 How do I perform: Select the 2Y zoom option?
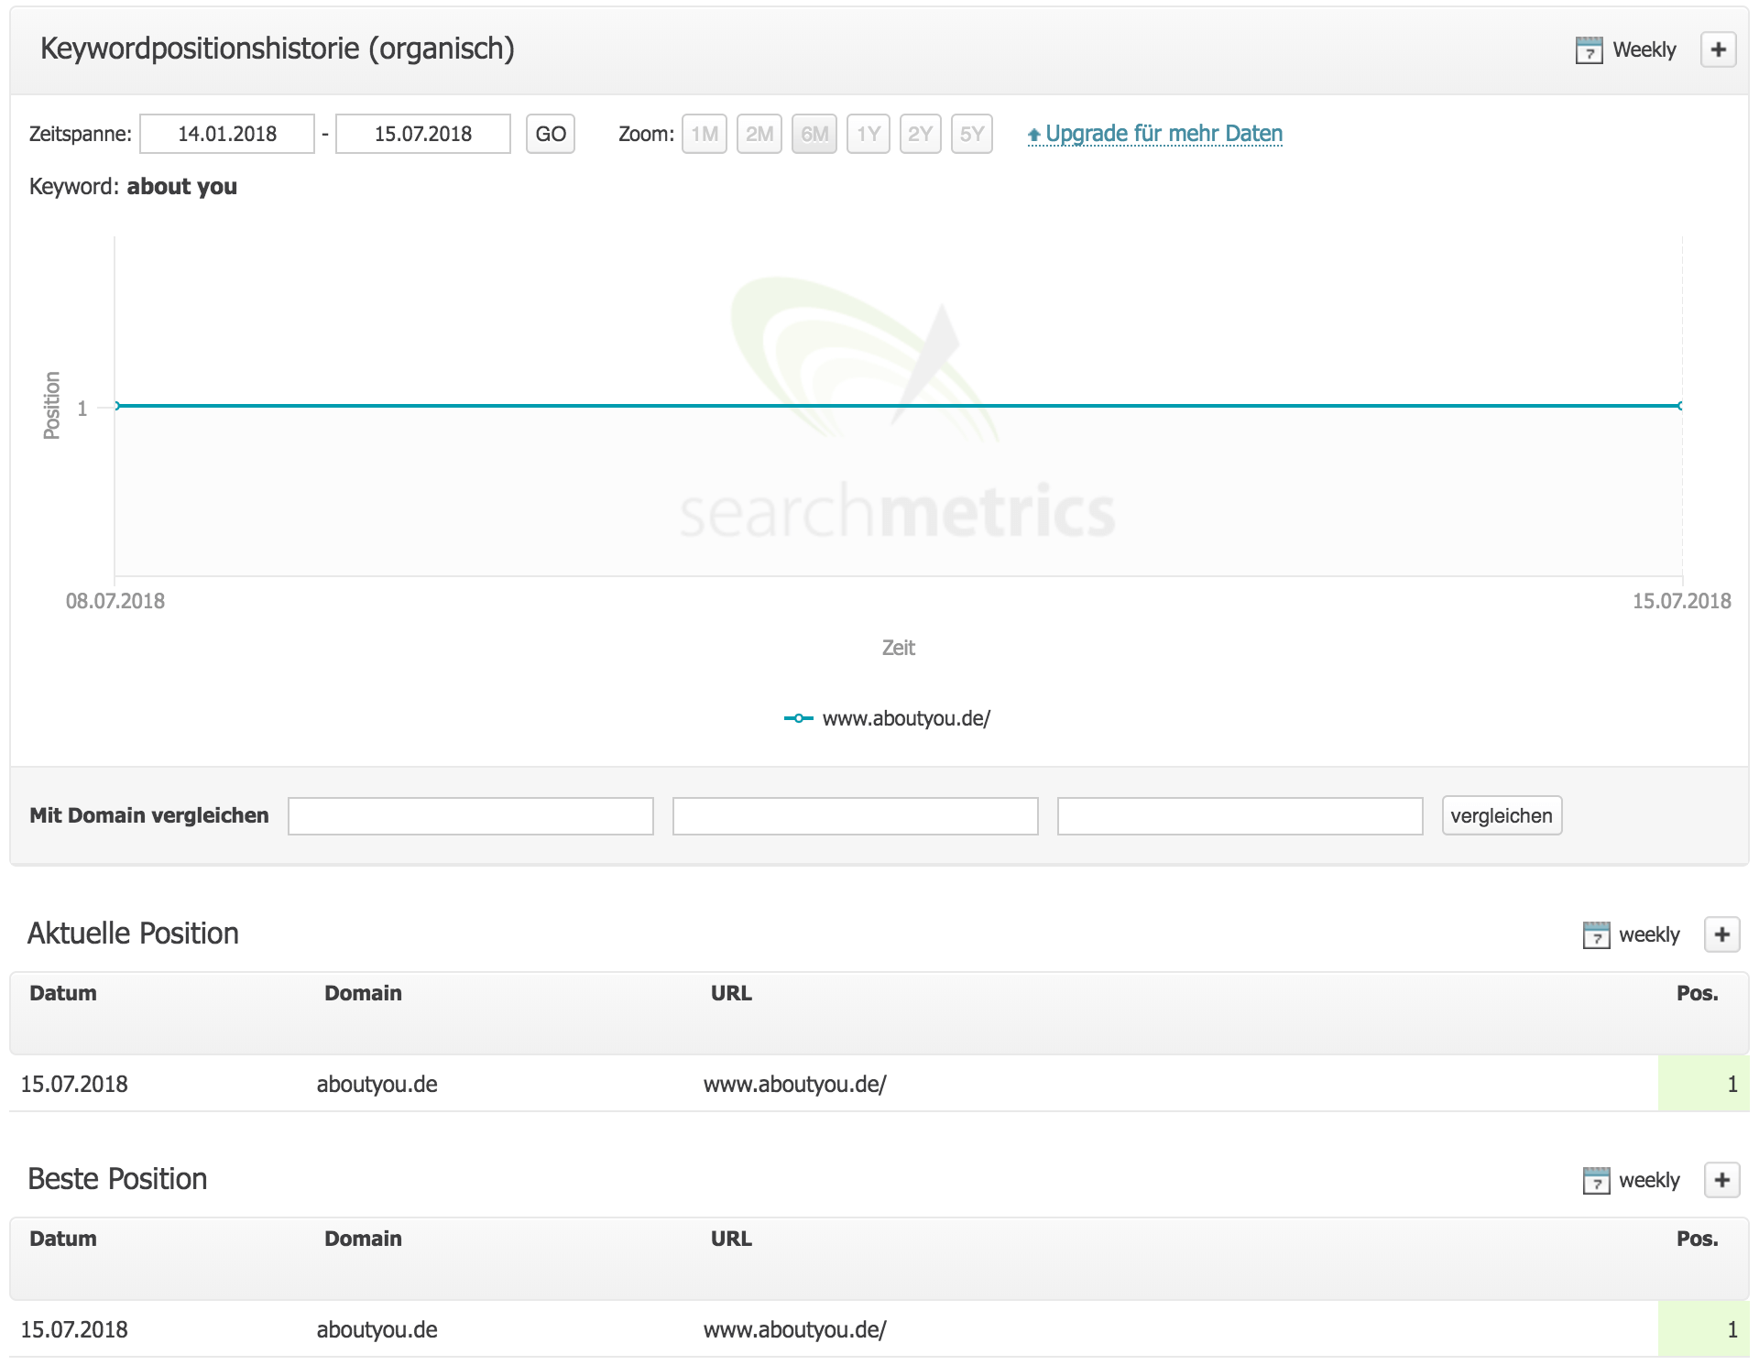[x=921, y=134]
